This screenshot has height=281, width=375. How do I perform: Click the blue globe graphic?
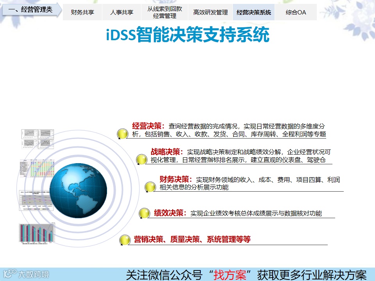click(78, 190)
